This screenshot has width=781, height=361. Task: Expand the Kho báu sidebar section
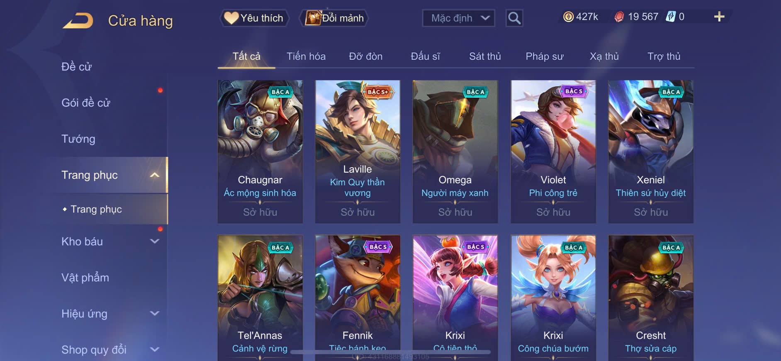(x=154, y=241)
